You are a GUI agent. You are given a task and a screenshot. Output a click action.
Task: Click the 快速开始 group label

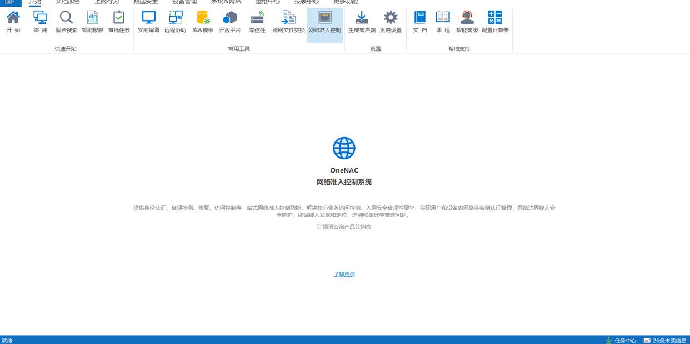click(66, 49)
